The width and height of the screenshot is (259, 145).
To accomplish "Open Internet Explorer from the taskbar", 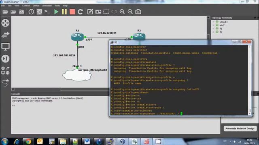I will [17, 141].
